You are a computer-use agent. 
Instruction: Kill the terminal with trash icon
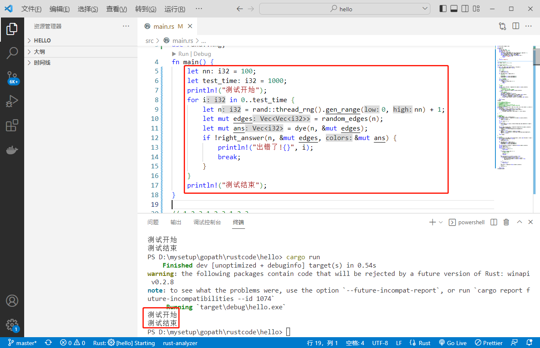(506, 222)
